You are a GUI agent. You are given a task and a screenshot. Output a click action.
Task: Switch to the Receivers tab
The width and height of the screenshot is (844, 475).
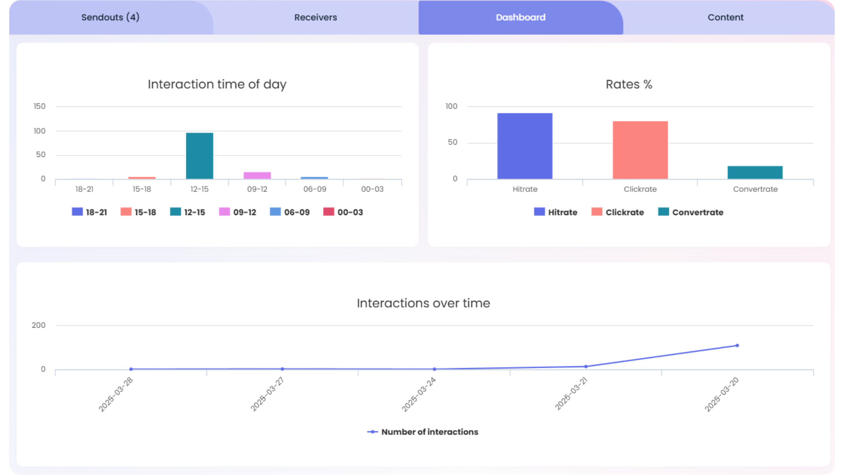click(316, 18)
